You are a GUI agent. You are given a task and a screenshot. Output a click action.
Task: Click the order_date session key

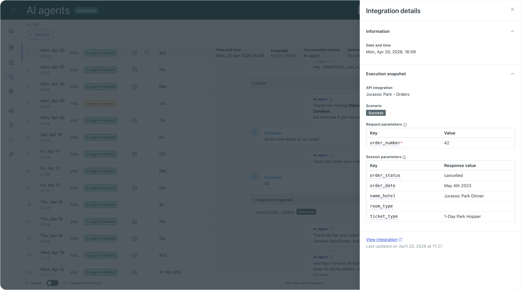[383, 186]
